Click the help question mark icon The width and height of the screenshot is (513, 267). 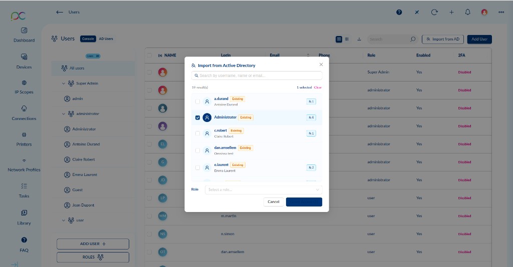[x=399, y=12]
